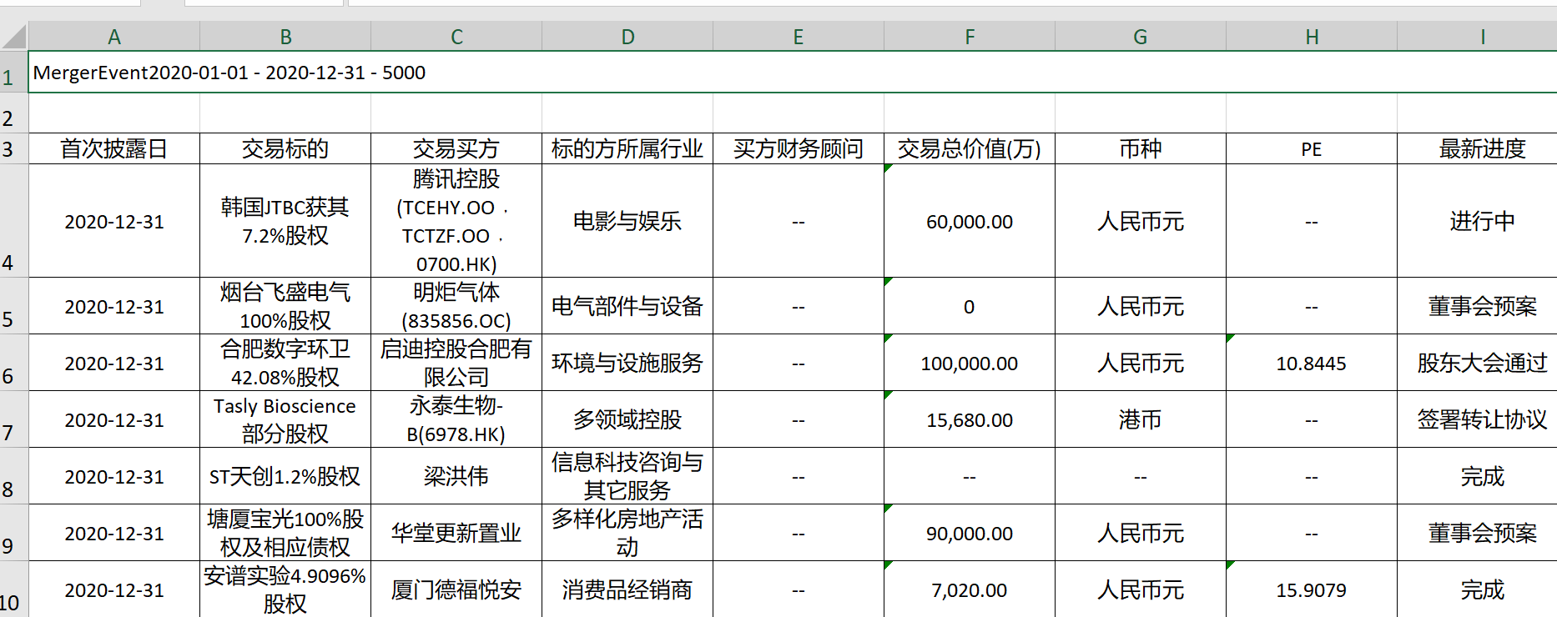The height and width of the screenshot is (617, 1557).
Task: Select the 安谱实验4.9096%股权 cell
Action: tap(285, 589)
